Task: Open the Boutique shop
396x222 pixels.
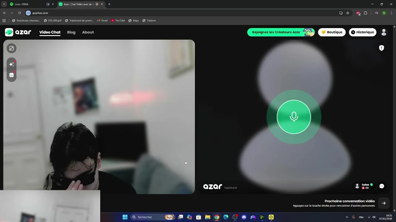Action: (x=332, y=32)
